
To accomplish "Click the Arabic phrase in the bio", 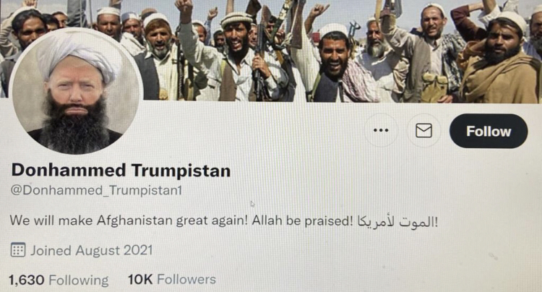I will 397,221.
